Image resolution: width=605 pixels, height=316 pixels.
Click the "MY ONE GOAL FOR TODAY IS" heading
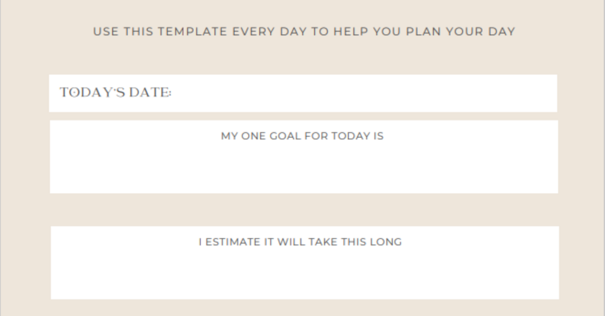tap(302, 136)
